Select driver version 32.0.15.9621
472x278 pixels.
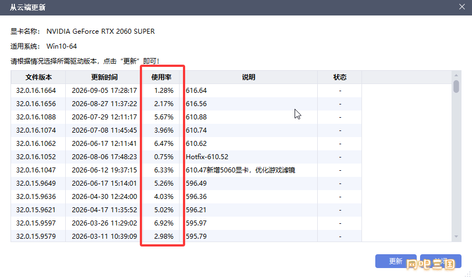click(x=36, y=209)
